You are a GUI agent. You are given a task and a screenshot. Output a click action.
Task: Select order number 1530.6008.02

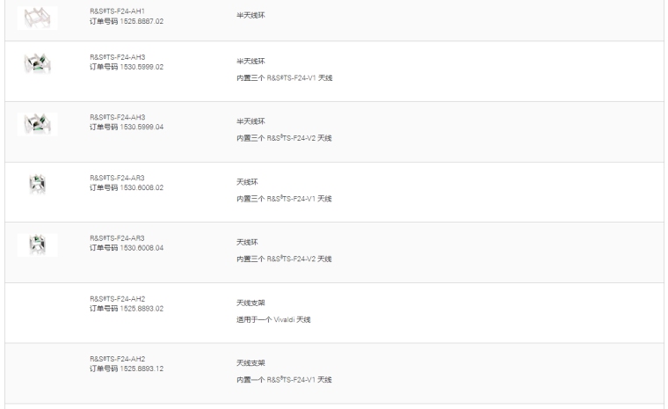tap(127, 186)
